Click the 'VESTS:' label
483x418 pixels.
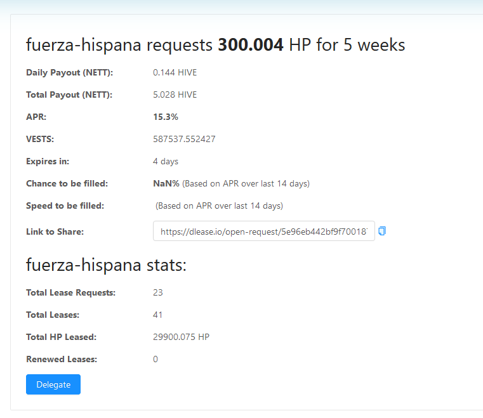pos(40,139)
